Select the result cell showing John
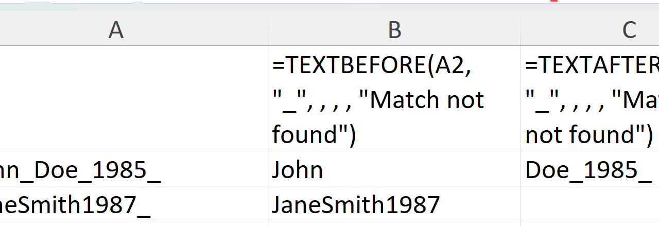Image resolution: width=659 pixels, height=226 pixels. tap(394, 169)
